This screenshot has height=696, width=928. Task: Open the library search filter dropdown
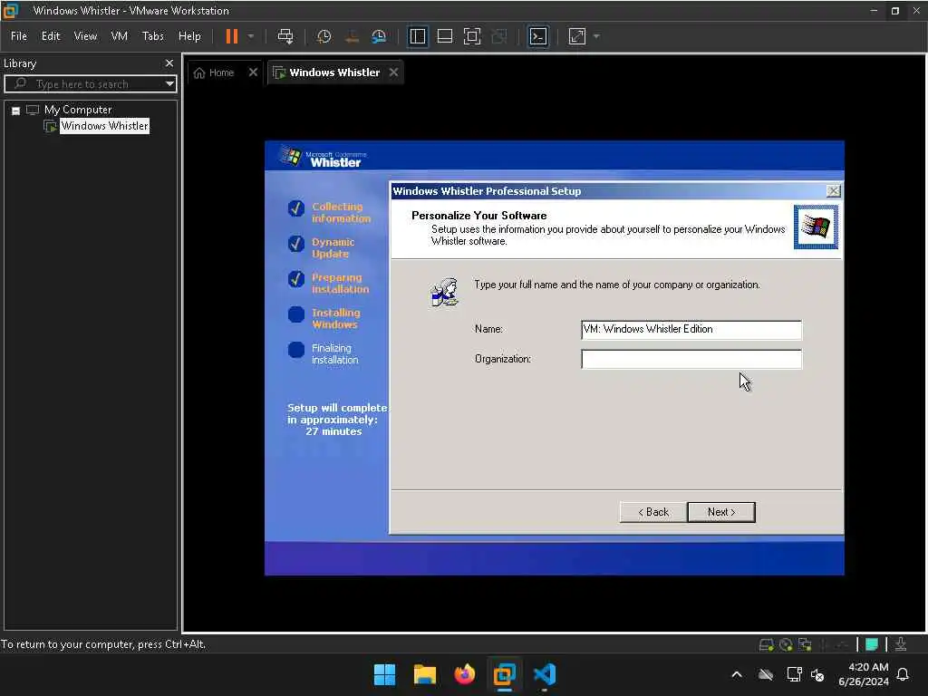[x=169, y=84]
